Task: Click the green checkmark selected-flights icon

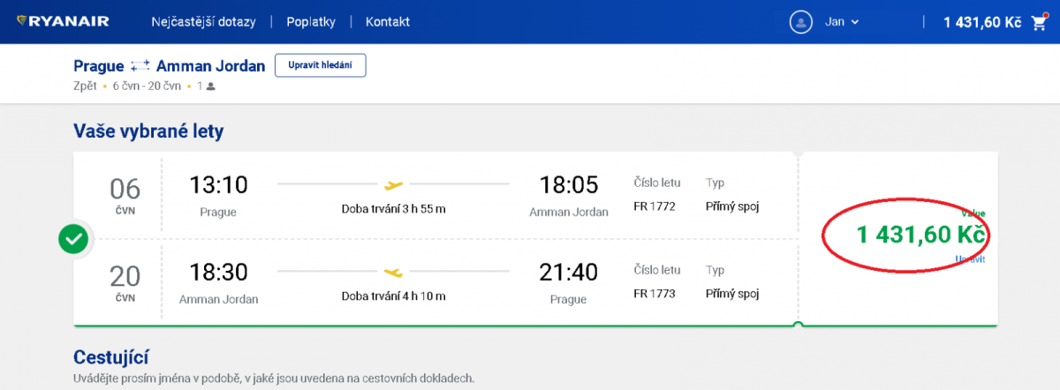Action: pos(73,239)
